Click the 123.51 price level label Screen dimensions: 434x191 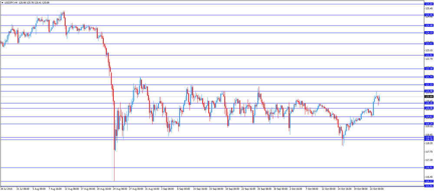tap(429, 44)
